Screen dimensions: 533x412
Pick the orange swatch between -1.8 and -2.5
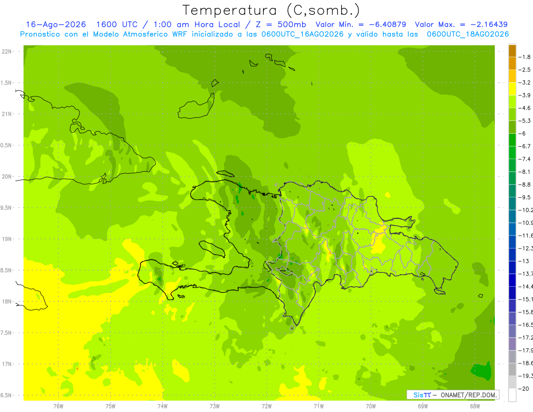point(512,64)
